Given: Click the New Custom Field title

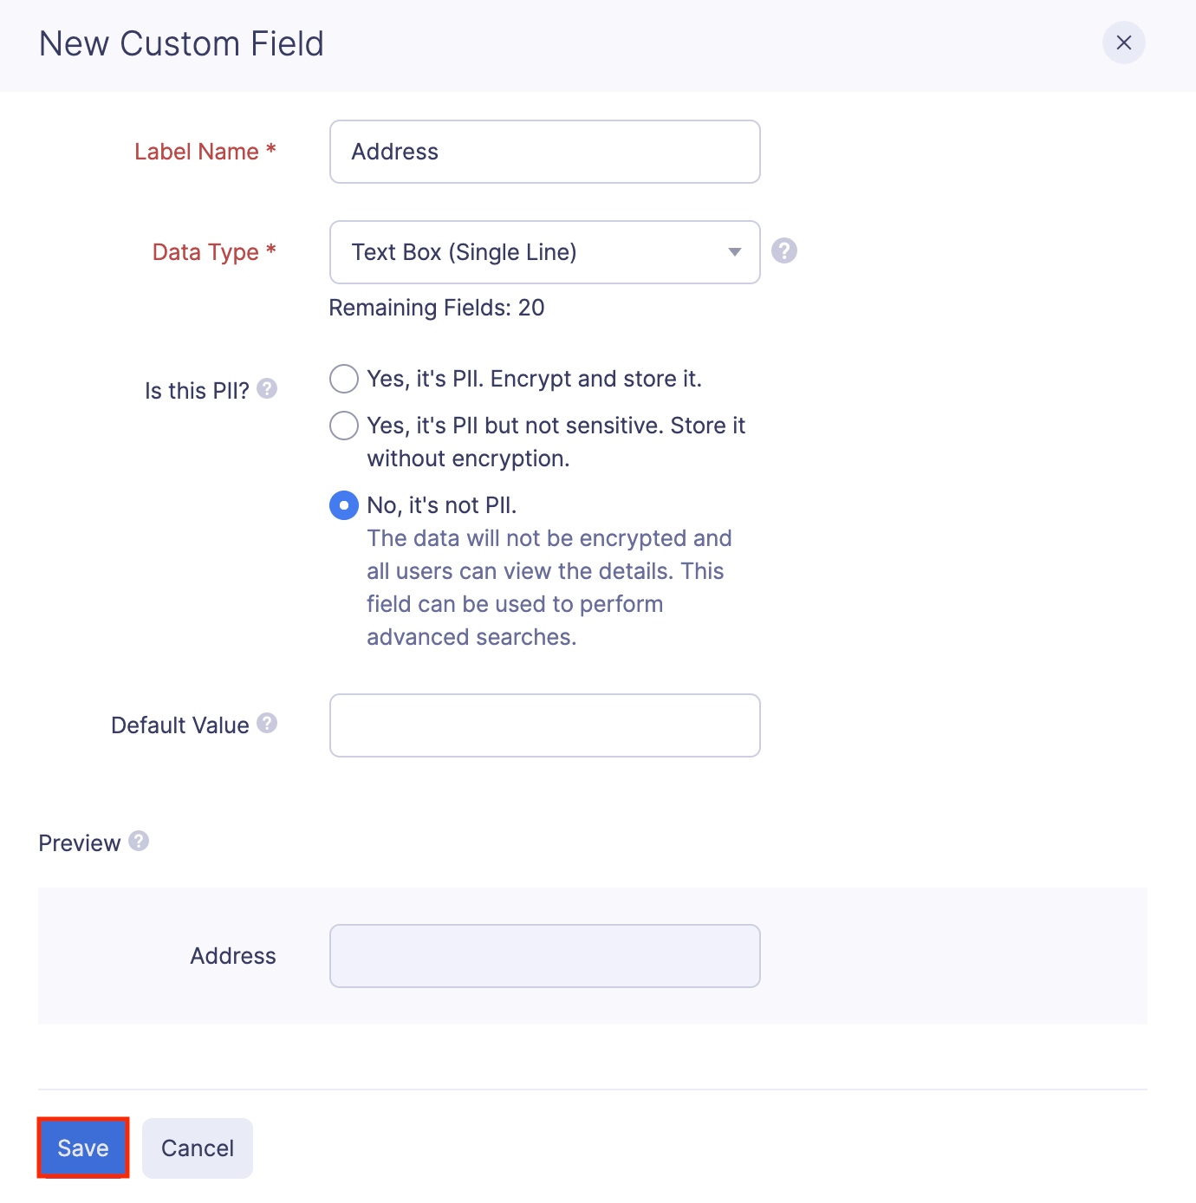Looking at the screenshot, I should 181,43.
